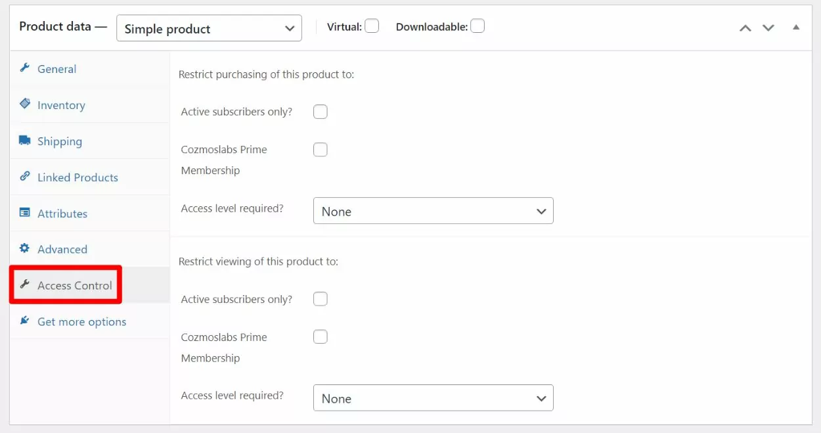
Task: Click the Linked Products chain icon
Action: [25, 176]
